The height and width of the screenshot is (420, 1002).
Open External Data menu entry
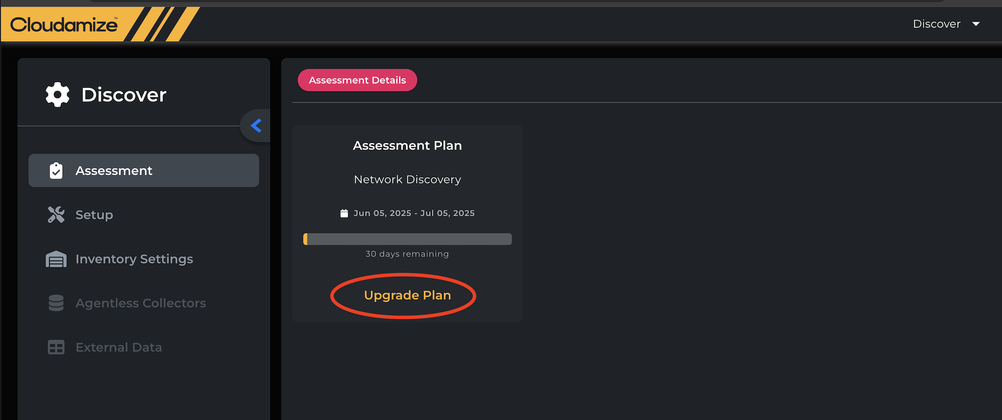119,347
